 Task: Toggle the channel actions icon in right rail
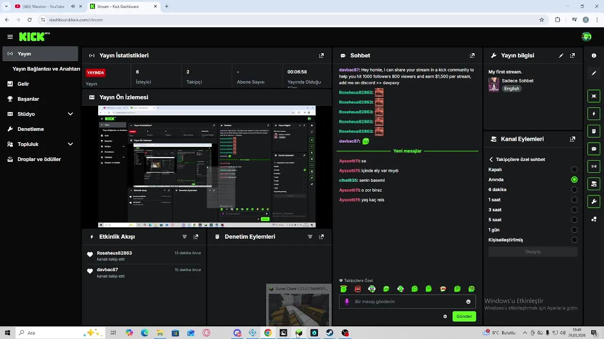click(x=594, y=184)
